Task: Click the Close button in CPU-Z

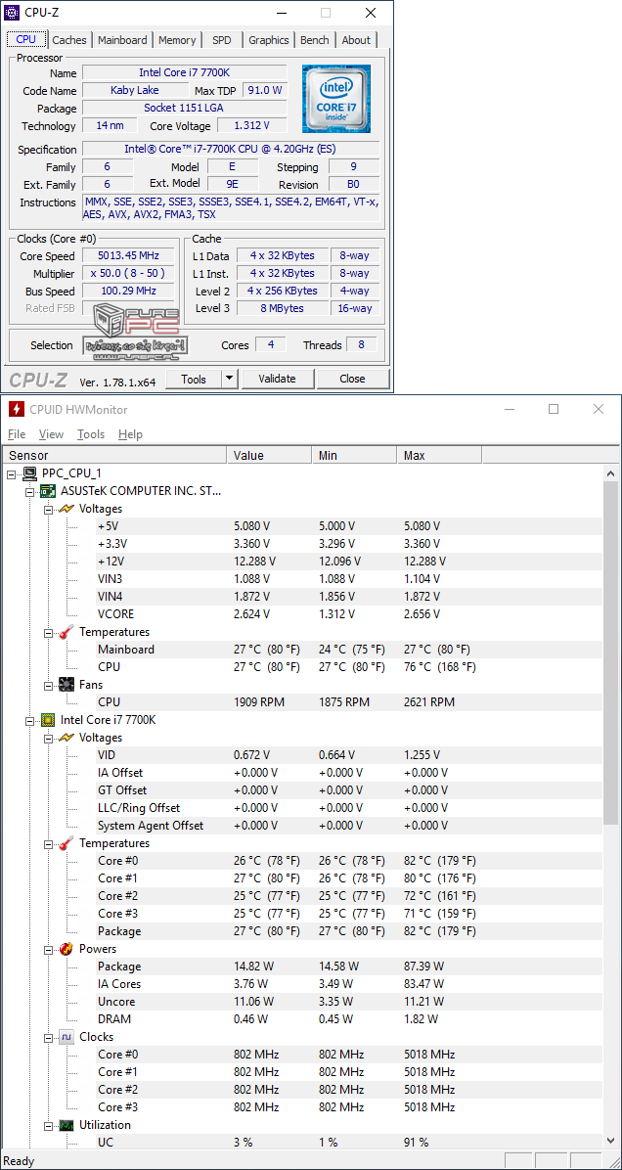Action: pyautogui.click(x=352, y=379)
